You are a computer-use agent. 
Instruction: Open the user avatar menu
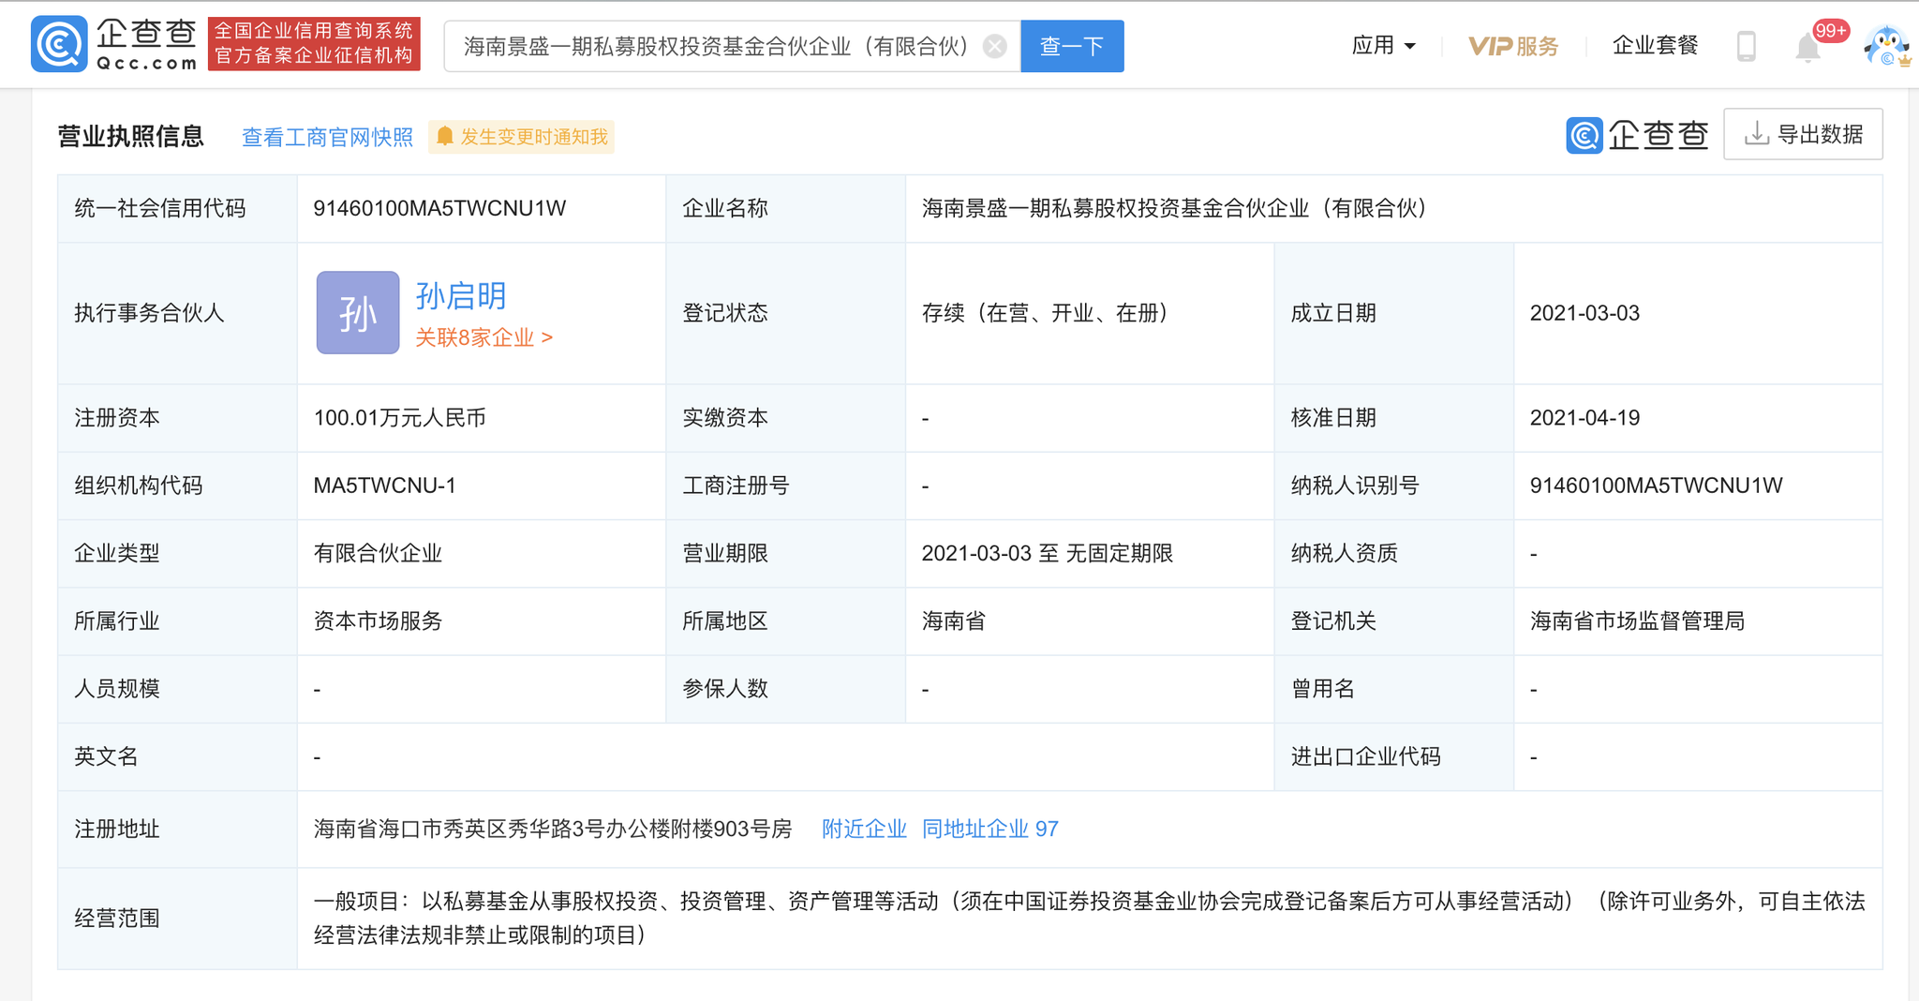[x=1886, y=45]
